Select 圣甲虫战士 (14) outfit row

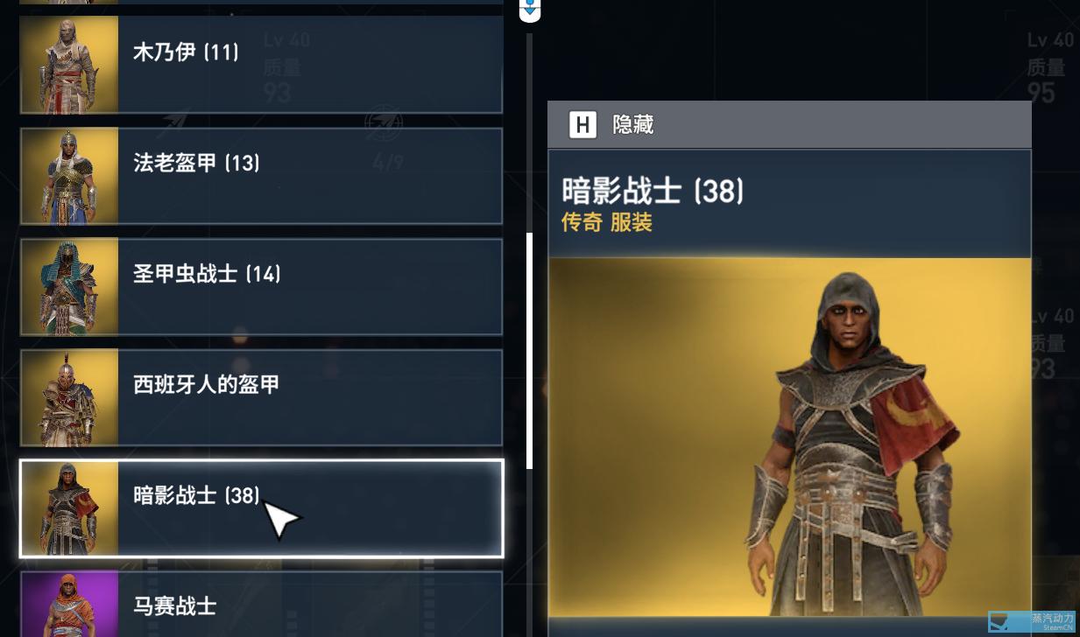click(x=261, y=287)
